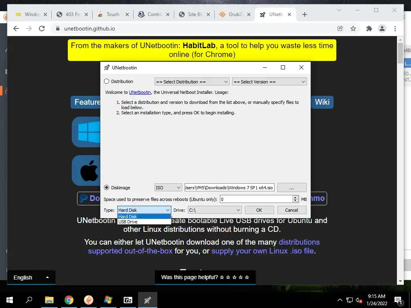Open Chrome extensions puzzle icon
The height and width of the screenshot is (308, 411).
point(369,28)
